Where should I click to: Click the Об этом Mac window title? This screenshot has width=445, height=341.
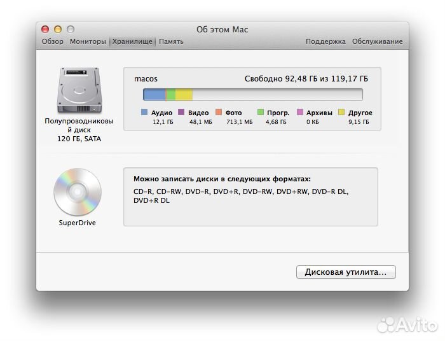[x=222, y=29]
